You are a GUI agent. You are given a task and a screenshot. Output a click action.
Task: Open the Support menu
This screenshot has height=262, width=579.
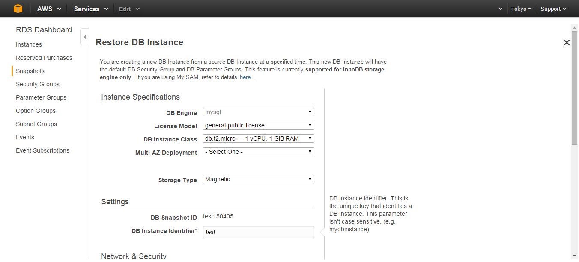(553, 9)
